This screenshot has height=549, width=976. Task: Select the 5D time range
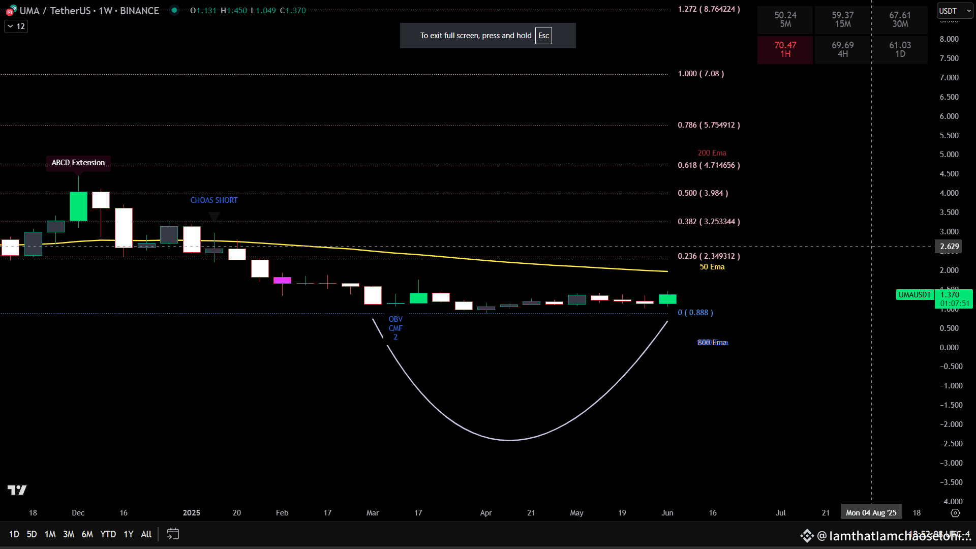pyautogui.click(x=32, y=534)
